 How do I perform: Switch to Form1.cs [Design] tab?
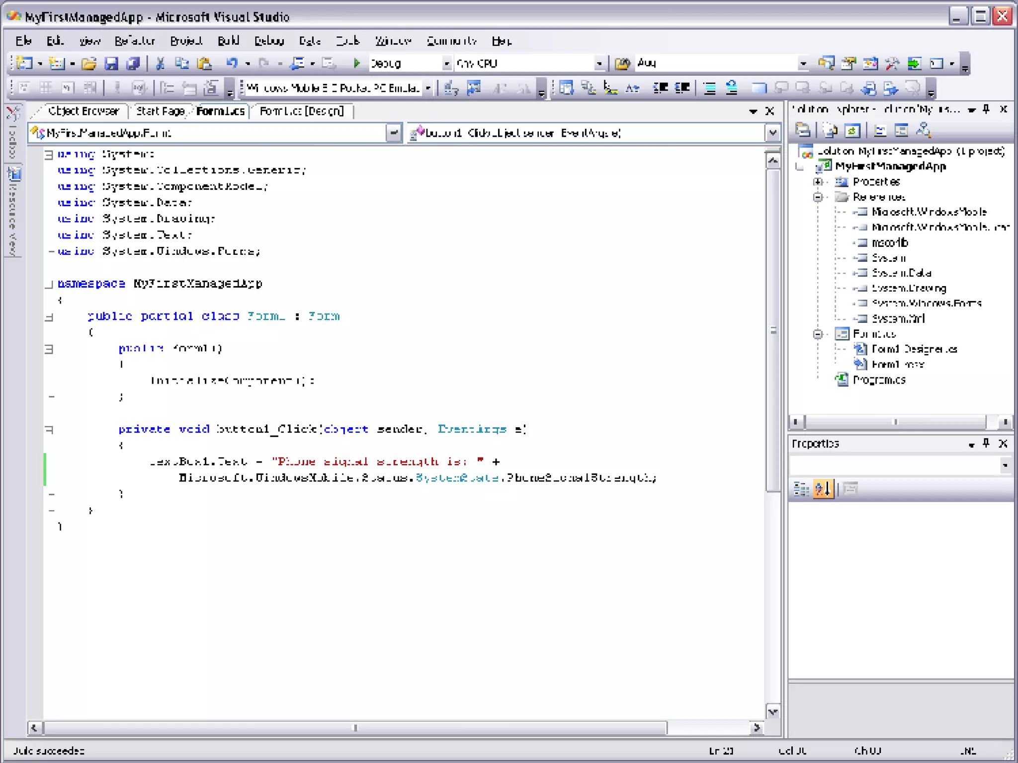tap(302, 111)
